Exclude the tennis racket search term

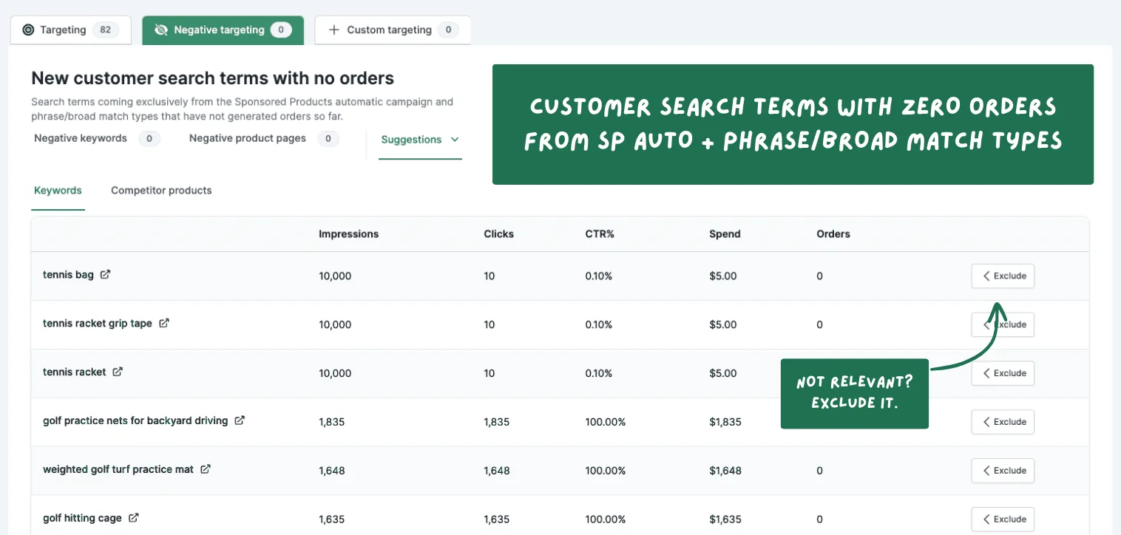[x=1003, y=373]
